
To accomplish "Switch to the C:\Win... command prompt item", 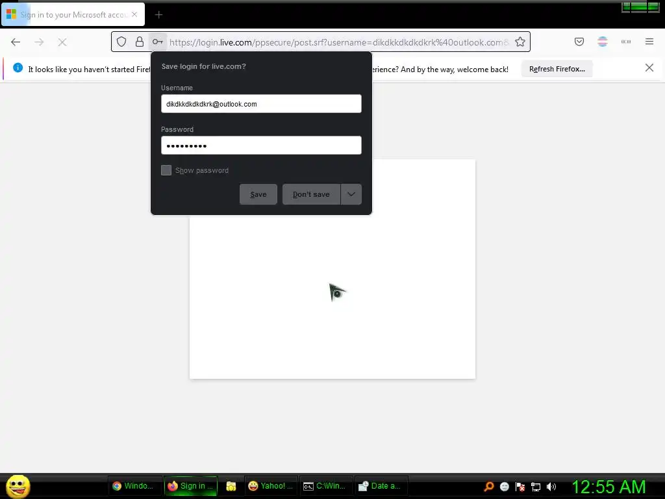I will (326, 486).
